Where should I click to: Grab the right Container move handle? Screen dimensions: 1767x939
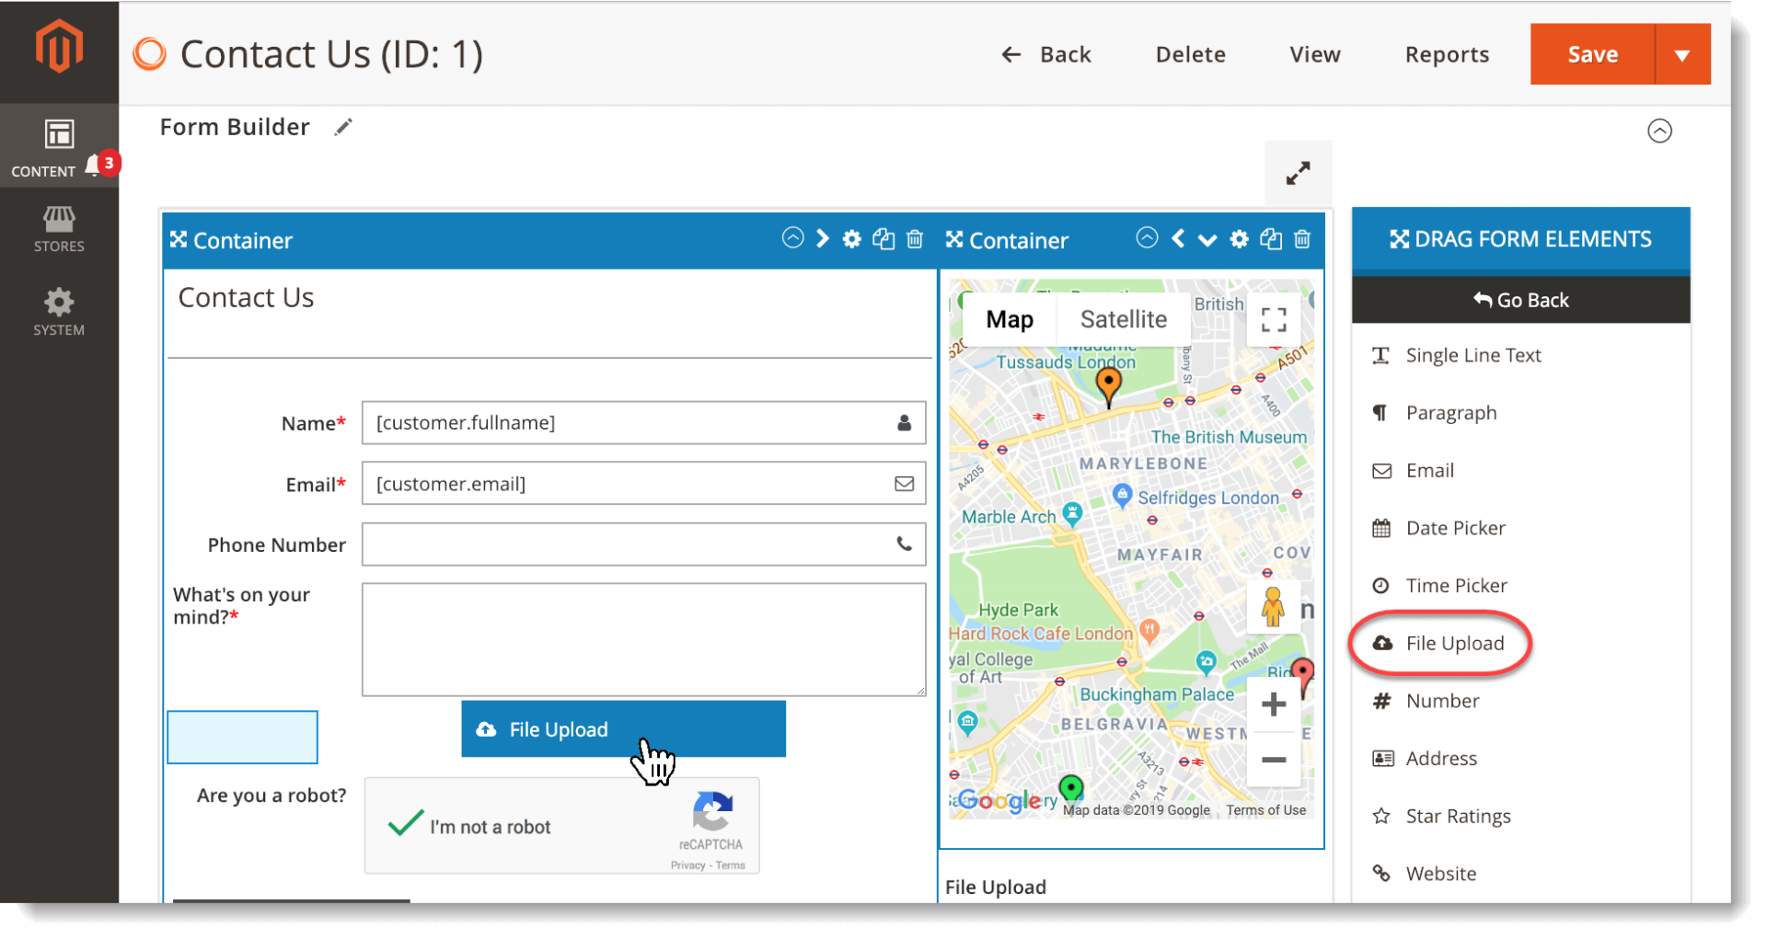click(954, 240)
